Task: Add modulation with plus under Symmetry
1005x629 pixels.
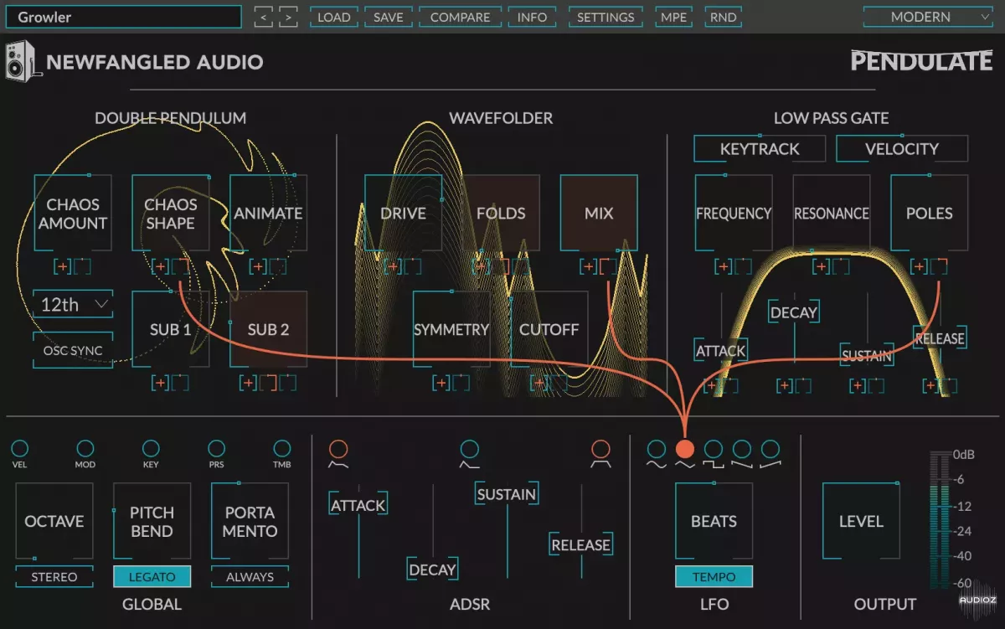Action: (441, 384)
